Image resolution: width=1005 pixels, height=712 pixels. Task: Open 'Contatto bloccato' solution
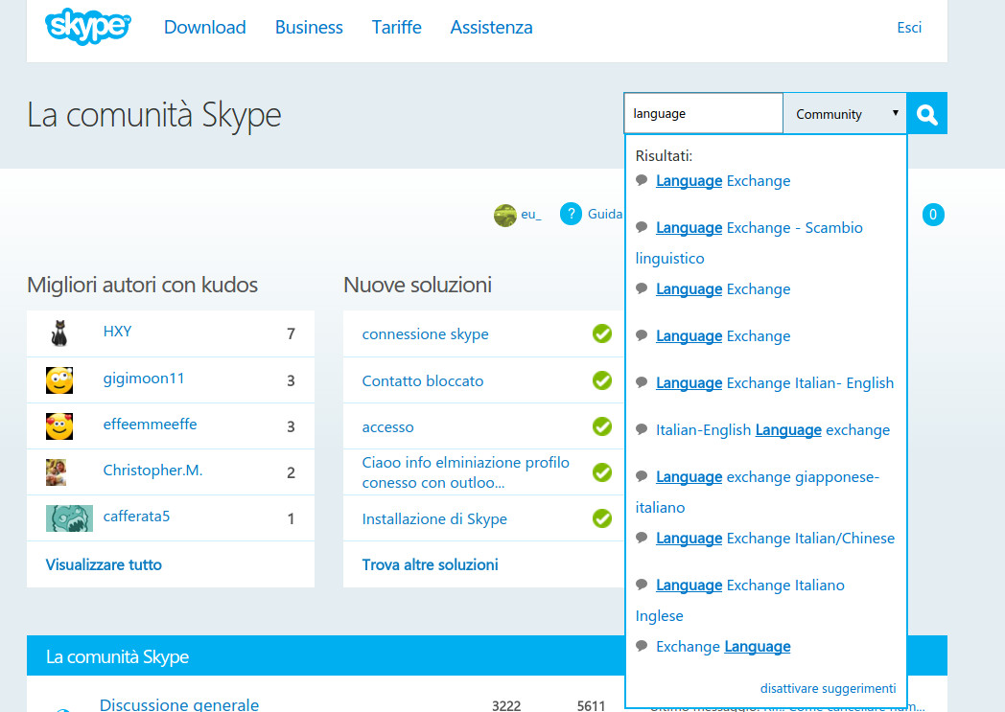click(x=423, y=381)
